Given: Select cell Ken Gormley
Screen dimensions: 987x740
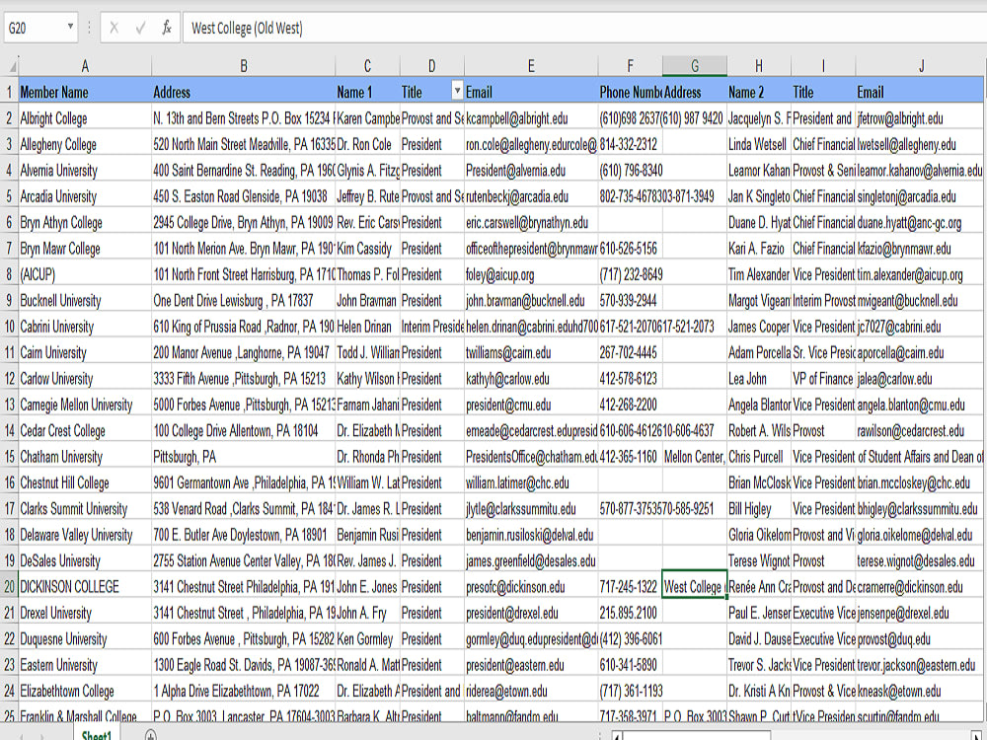Looking at the screenshot, I should click(367, 638).
